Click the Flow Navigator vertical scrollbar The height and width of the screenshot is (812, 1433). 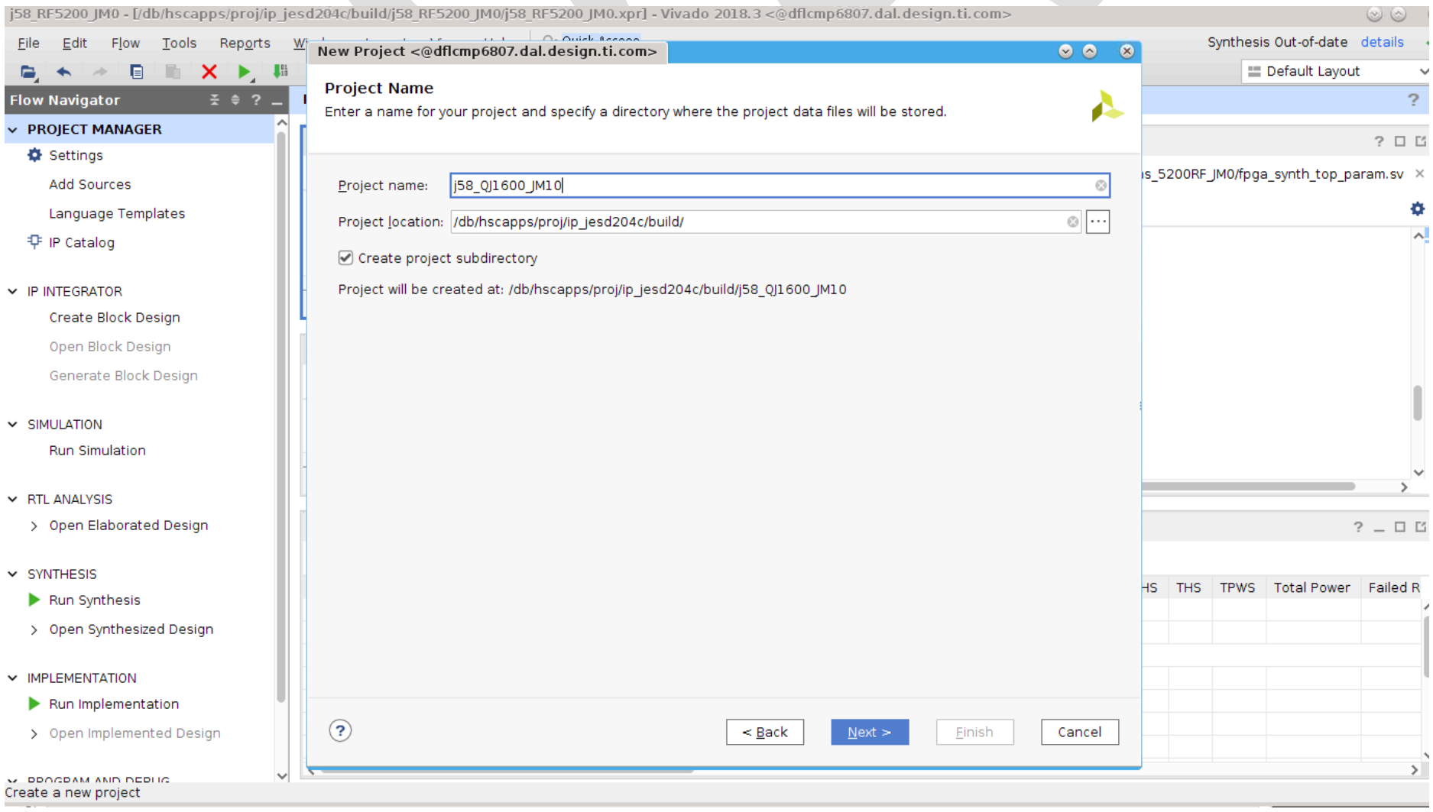pyautogui.click(x=281, y=417)
